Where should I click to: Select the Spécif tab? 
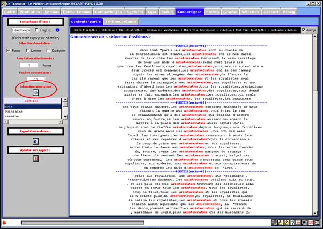coord(167,12)
